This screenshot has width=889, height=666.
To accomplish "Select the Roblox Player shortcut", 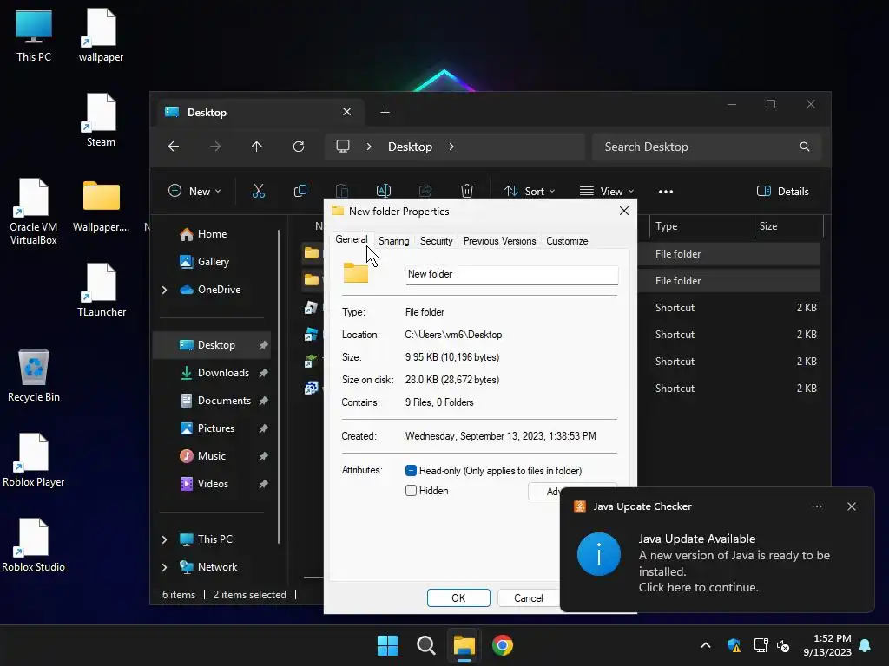I will click(x=34, y=460).
